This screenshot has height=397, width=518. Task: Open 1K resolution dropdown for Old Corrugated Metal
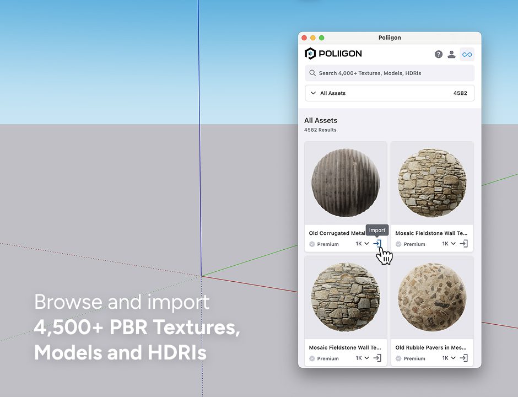point(363,244)
